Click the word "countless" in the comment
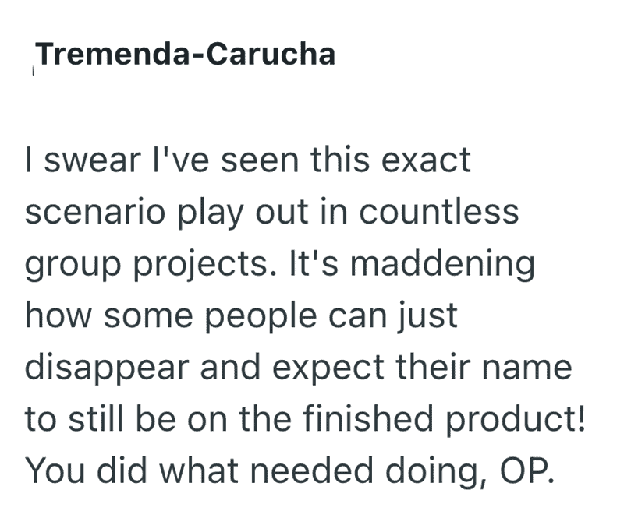Viewport: 624px width, 511px height. pyautogui.click(x=439, y=212)
